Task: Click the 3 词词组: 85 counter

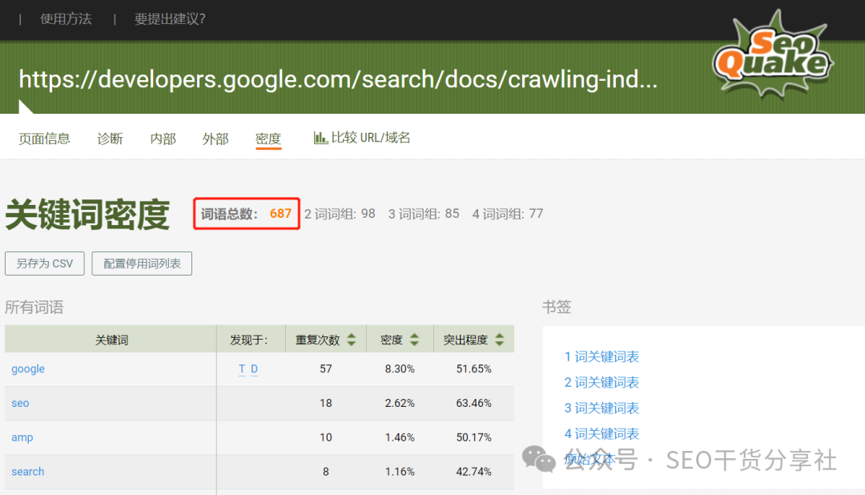Action: (424, 214)
